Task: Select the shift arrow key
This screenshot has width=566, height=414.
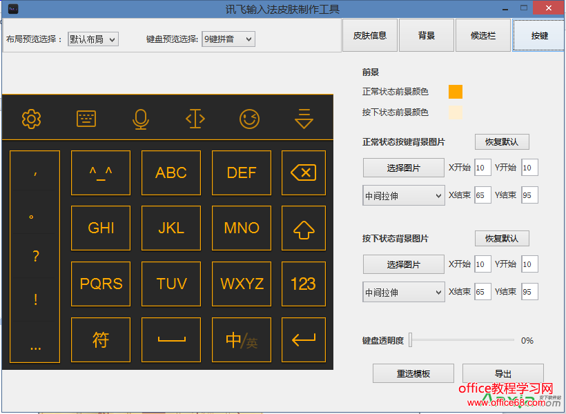Action: coord(303,228)
